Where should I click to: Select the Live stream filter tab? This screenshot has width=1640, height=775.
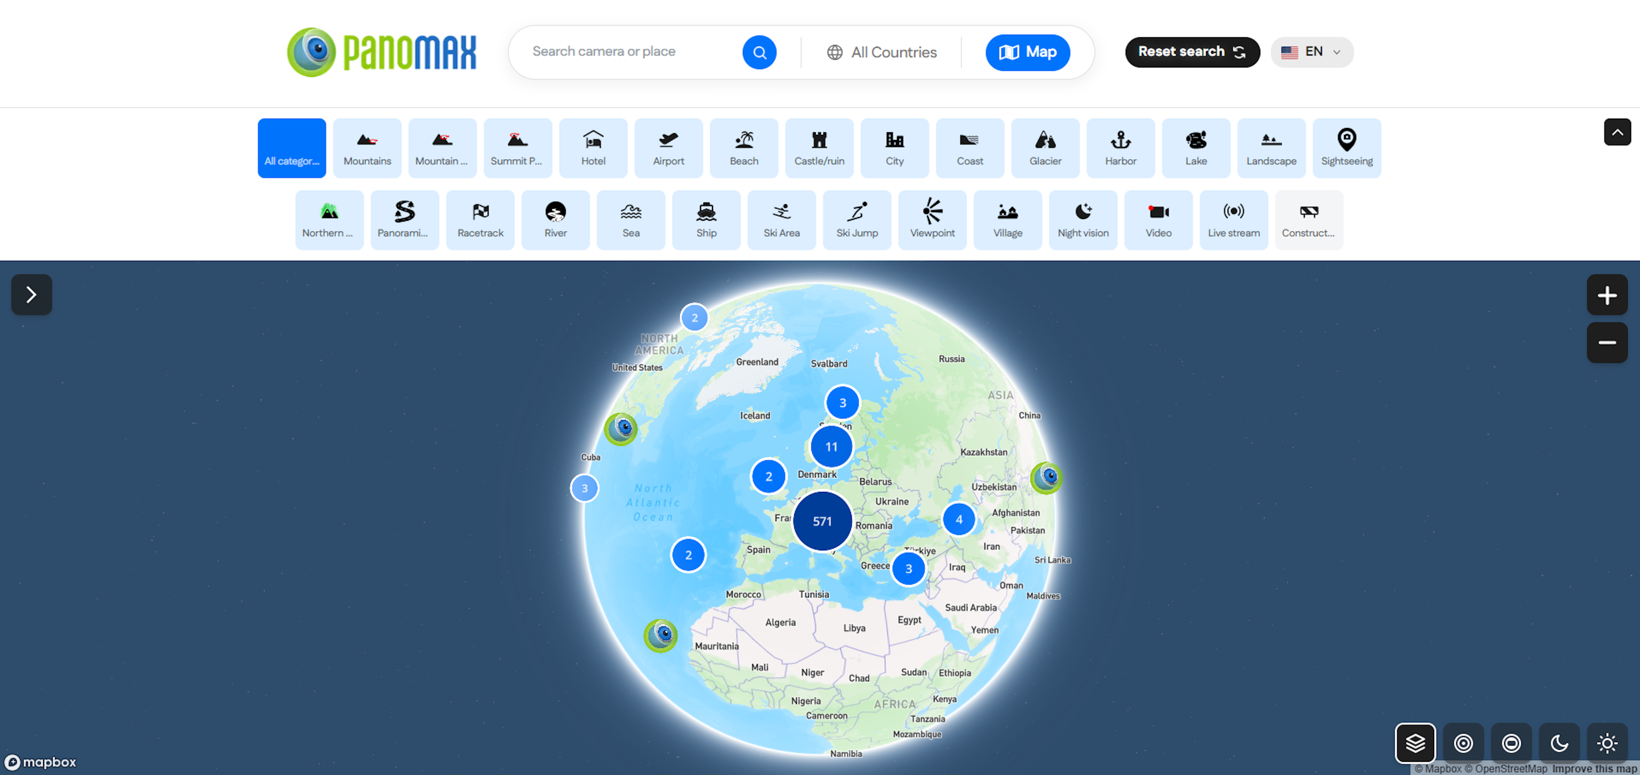pos(1233,219)
